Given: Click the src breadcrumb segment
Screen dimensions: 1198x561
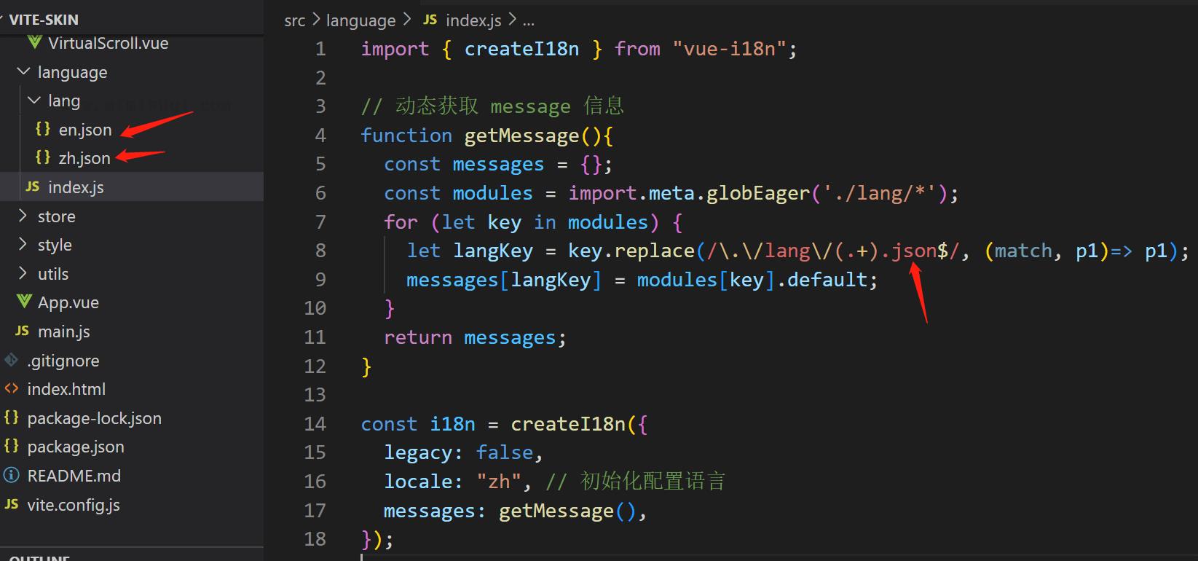Looking at the screenshot, I should point(295,20).
